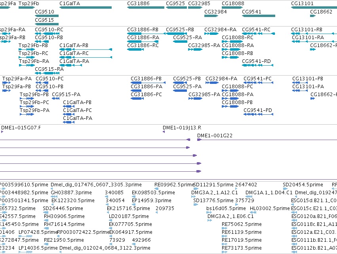Select transcript CG32985-RA
The width and height of the screenshot is (337, 254).
point(195,49)
